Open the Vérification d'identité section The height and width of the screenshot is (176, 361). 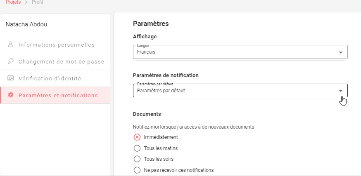(x=50, y=78)
